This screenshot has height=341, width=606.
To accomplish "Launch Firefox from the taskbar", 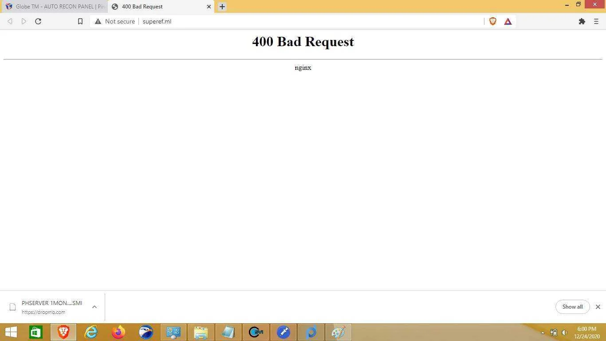I will 118,332.
